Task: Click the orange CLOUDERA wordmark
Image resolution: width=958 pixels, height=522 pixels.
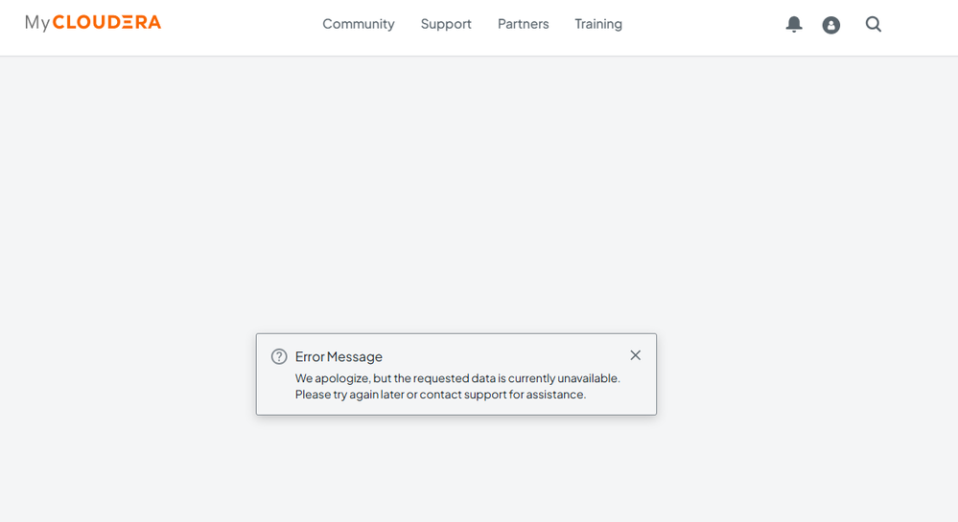Action: [106, 22]
